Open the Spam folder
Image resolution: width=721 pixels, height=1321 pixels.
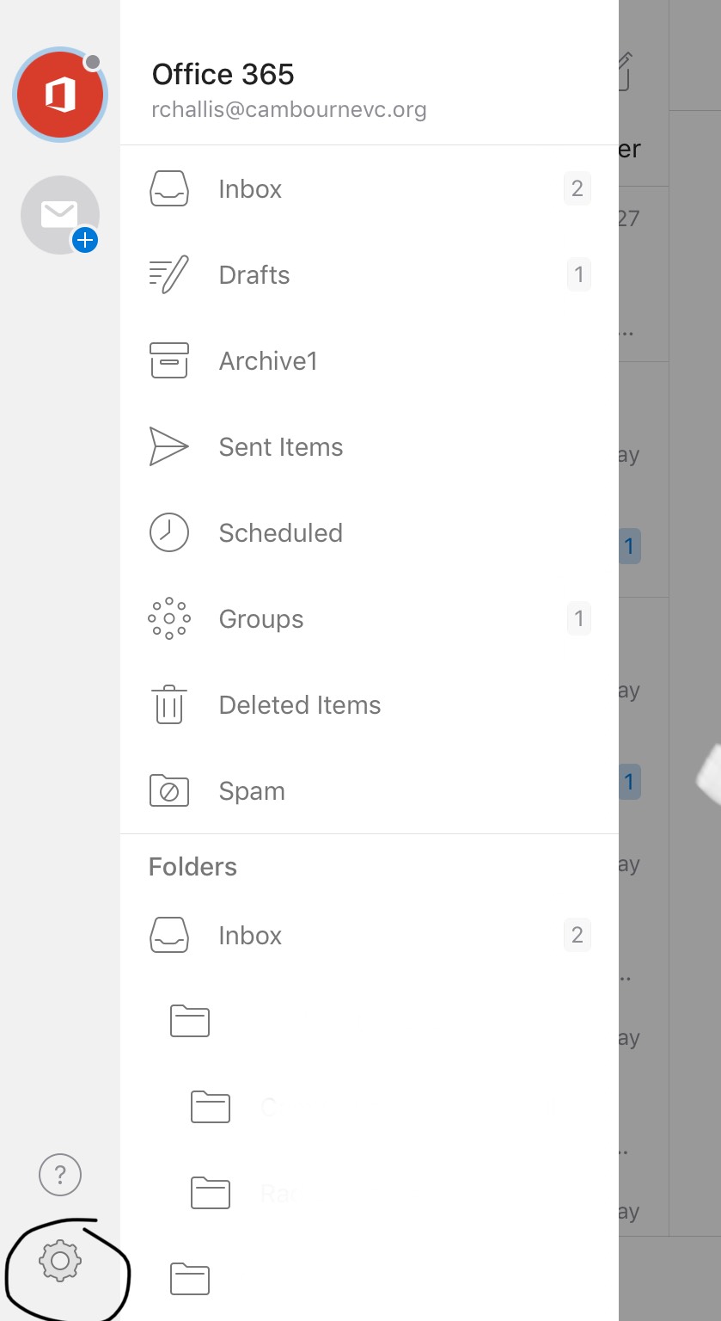pyautogui.click(x=370, y=791)
